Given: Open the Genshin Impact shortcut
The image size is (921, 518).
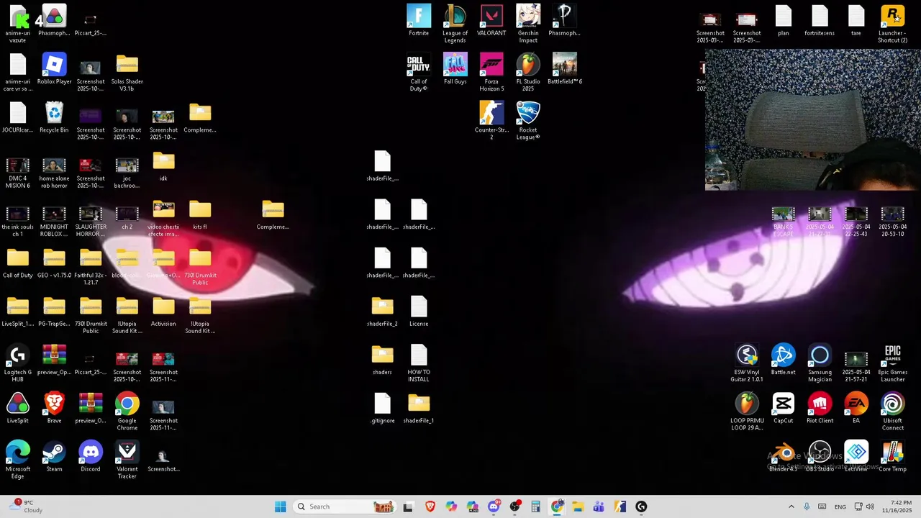Looking at the screenshot, I should [528, 24].
